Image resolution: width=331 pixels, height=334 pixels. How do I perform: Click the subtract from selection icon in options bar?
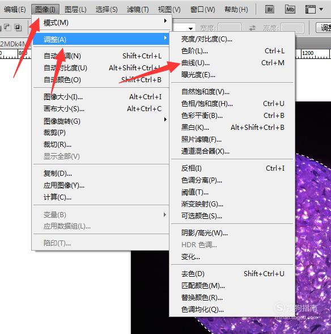[x=7, y=27]
